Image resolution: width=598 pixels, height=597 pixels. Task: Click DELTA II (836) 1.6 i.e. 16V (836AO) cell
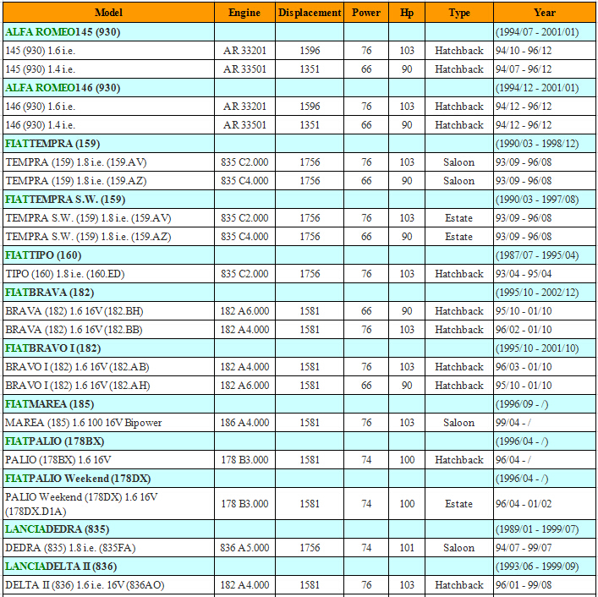(108, 585)
